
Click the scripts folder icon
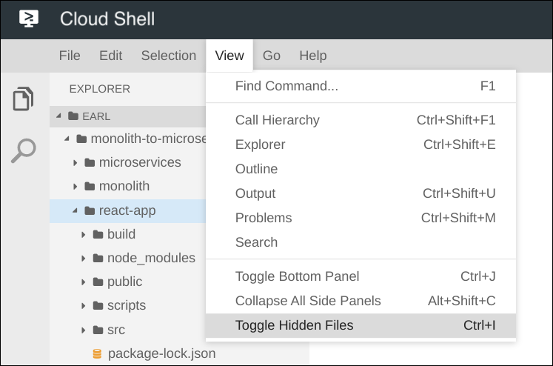98,306
